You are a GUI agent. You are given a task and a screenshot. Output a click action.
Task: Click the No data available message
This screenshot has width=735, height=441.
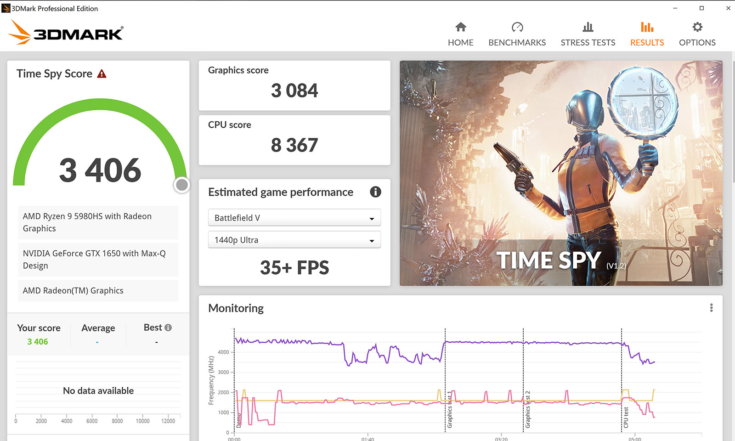pyautogui.click(x=98, y=391)
